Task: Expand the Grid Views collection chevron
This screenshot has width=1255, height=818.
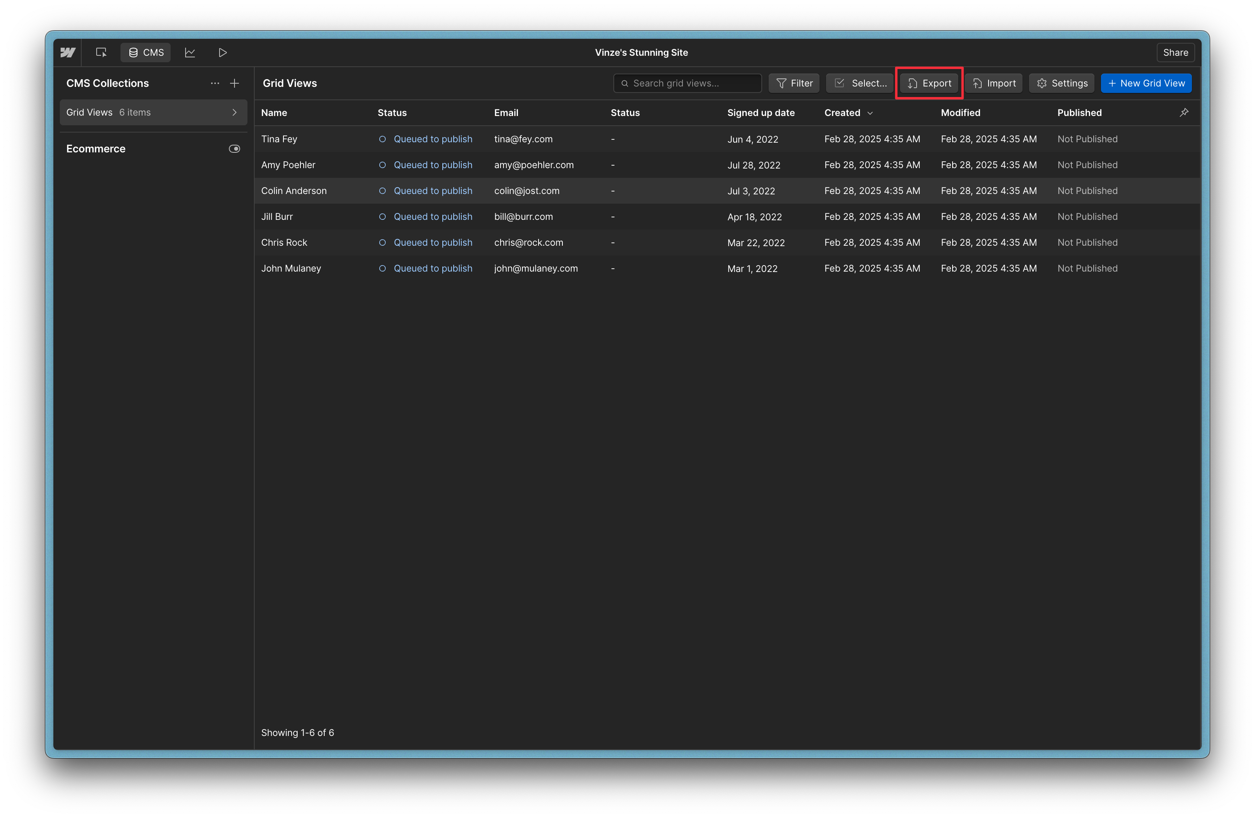Action: tap(235, 112)
